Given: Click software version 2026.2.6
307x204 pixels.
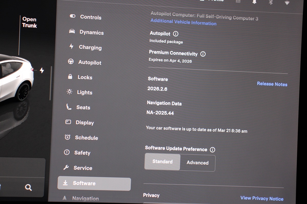Looking at the screenshot, I should tap(157, 89).
